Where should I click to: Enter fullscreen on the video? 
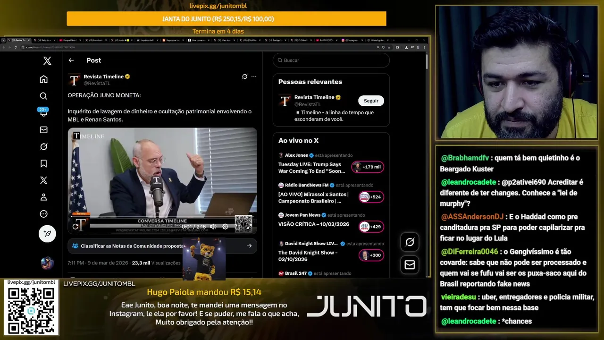tap(249, 227)
